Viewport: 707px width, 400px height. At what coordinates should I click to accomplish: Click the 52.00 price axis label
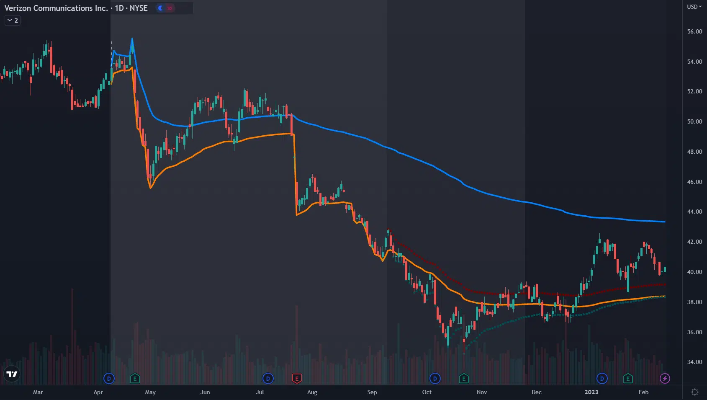694,91
